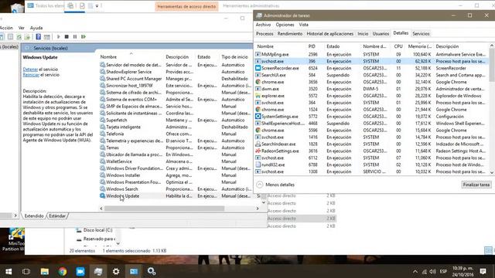Image resolution: width=495 pixels, height=278 pixels.
Task: Open Historial de aplicaciones tab
Action: 330,34
